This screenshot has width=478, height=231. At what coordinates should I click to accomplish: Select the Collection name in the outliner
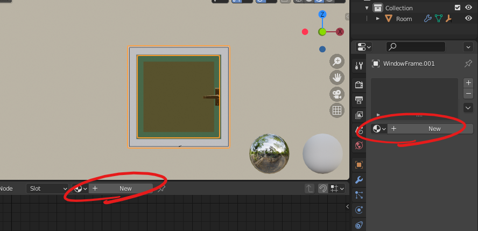[x=399, y=8]
